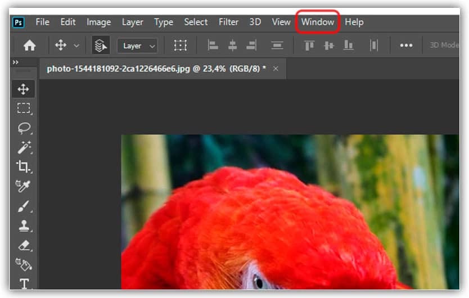Open the Image menu
Screen dimensions: 469x298
(x=99, y=22)
